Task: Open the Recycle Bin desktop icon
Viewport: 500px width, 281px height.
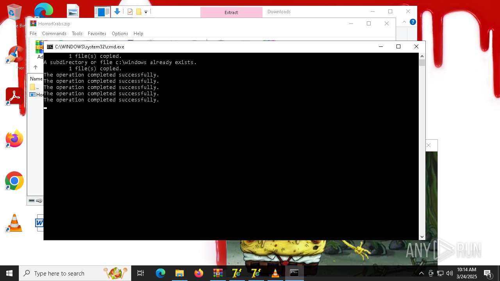Action: point(14,12)
